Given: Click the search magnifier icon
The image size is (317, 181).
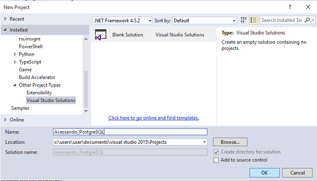Looking at the screenshot, I should click(307, 20).
